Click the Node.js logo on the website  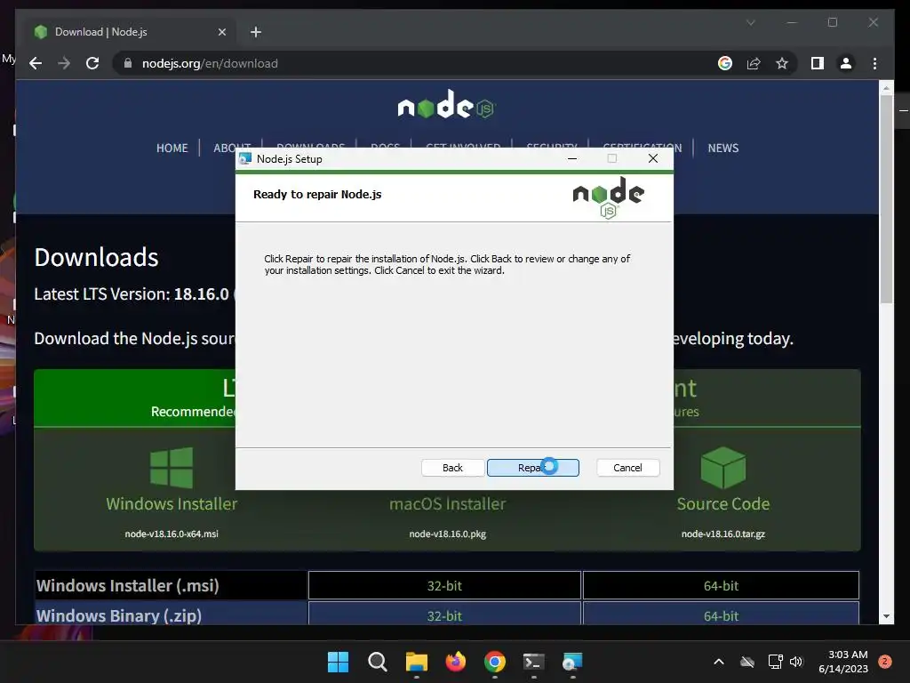click(446, 105)
